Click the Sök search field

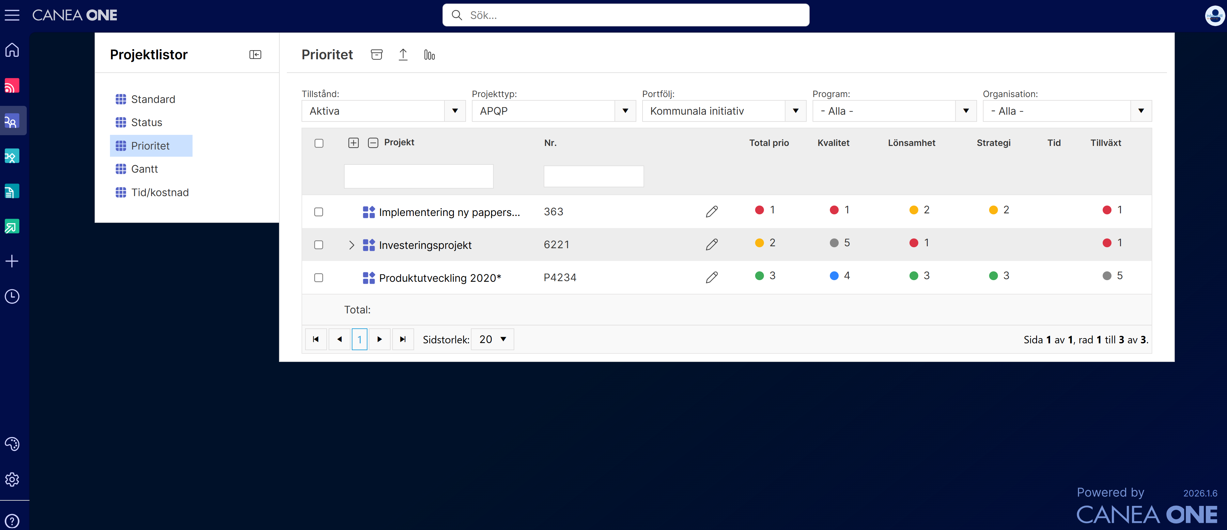(x=626, y=15)
